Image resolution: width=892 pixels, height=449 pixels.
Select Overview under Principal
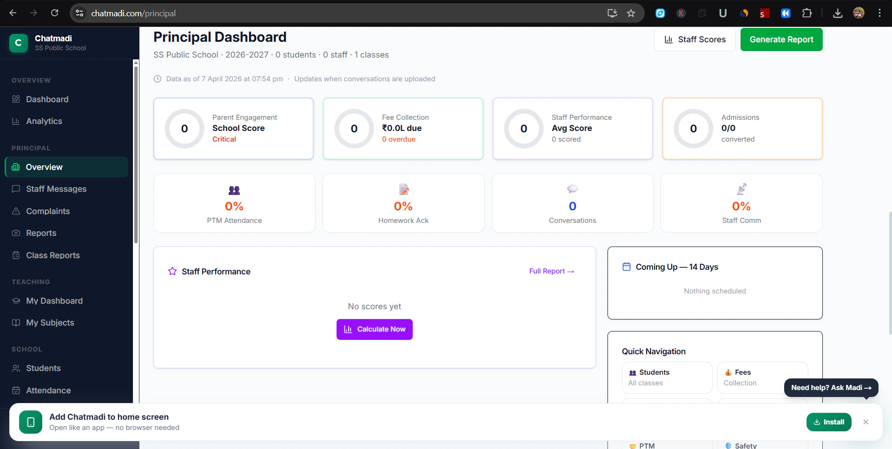tap(66, 167)
